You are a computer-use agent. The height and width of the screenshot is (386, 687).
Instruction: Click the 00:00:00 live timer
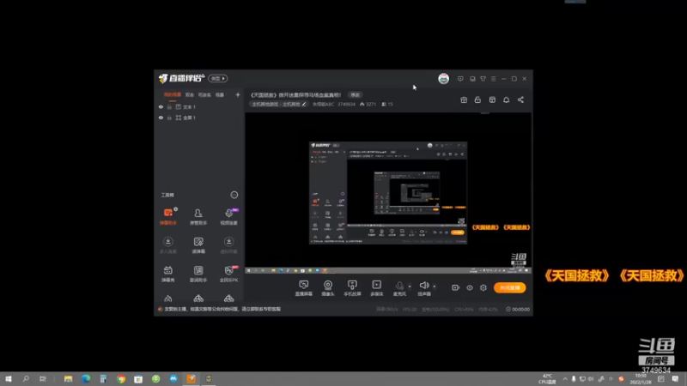click(x=518, y=309)
